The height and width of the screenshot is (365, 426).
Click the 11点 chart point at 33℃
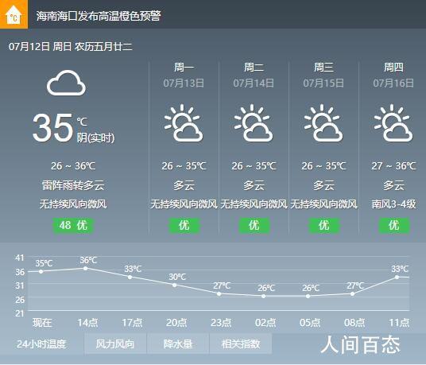tap(397, 277)
